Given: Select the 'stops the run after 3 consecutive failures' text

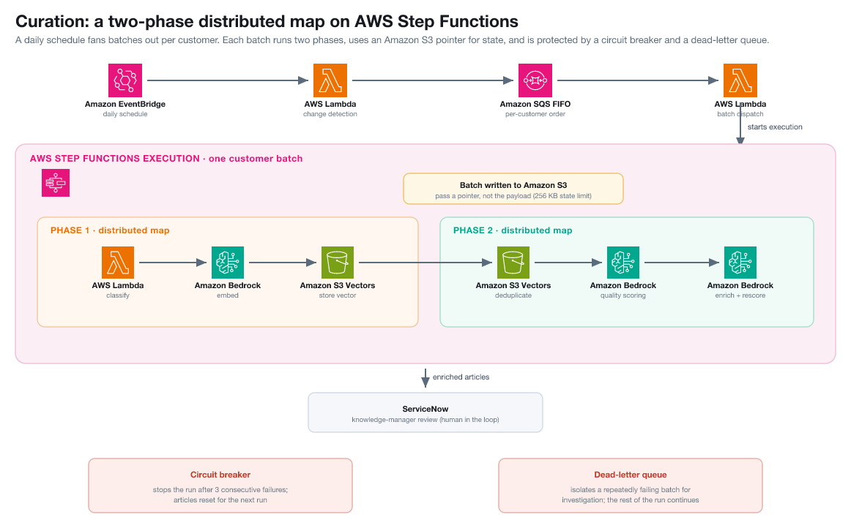Looking at the screenshot, I should tap(220, 489).
